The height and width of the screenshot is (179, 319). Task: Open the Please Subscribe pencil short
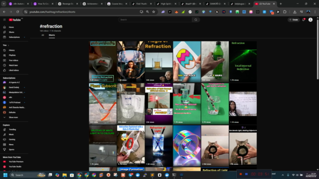click(103, 104)
